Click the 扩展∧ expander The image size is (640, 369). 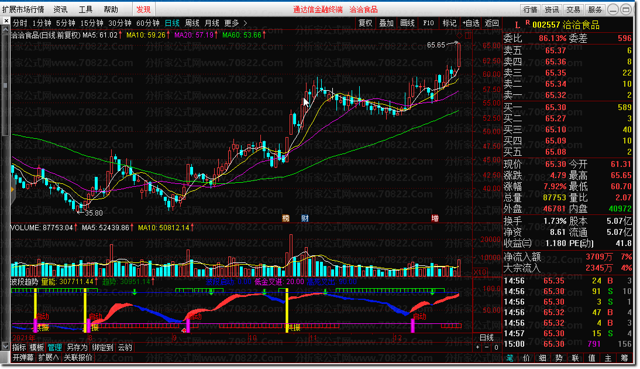pyautogui.click(x=49, y=357)
